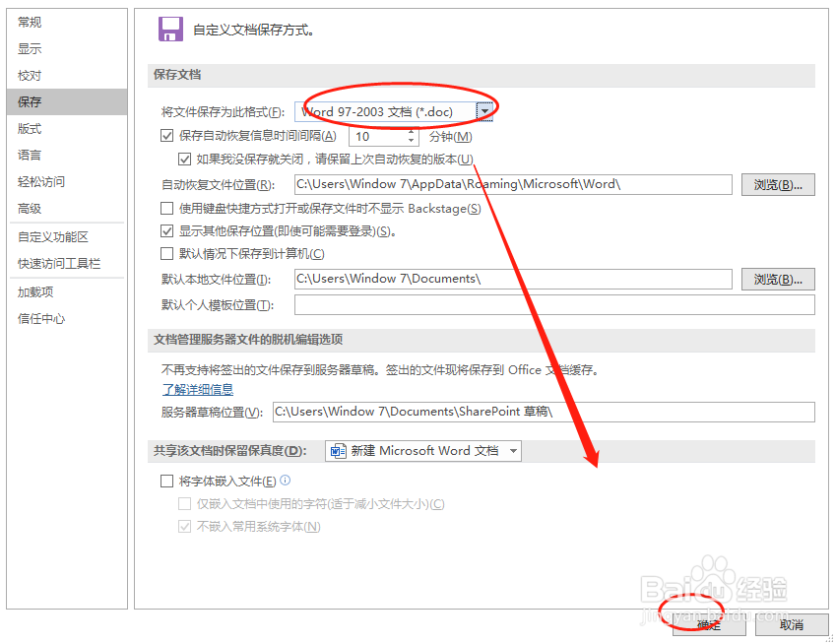Toggle 如果我没保存就关闭 keep last version checkbox
The image size is (835, 644).
click(x=185, y=159)
